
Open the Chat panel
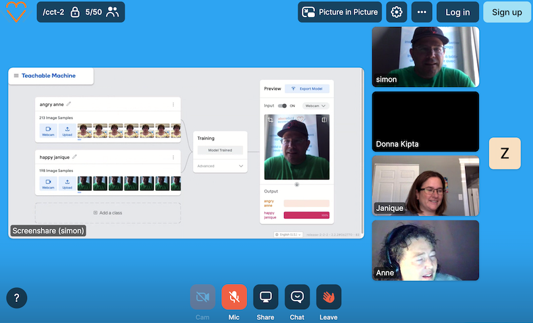click(297, 297)
